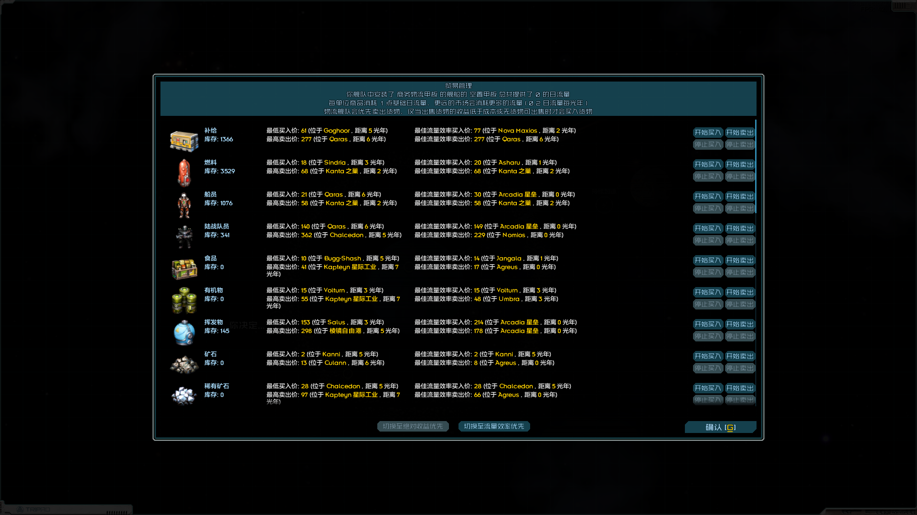Start selling (开始卖出) Food
This screenshot has width=917, height=515.
(740, 260)
